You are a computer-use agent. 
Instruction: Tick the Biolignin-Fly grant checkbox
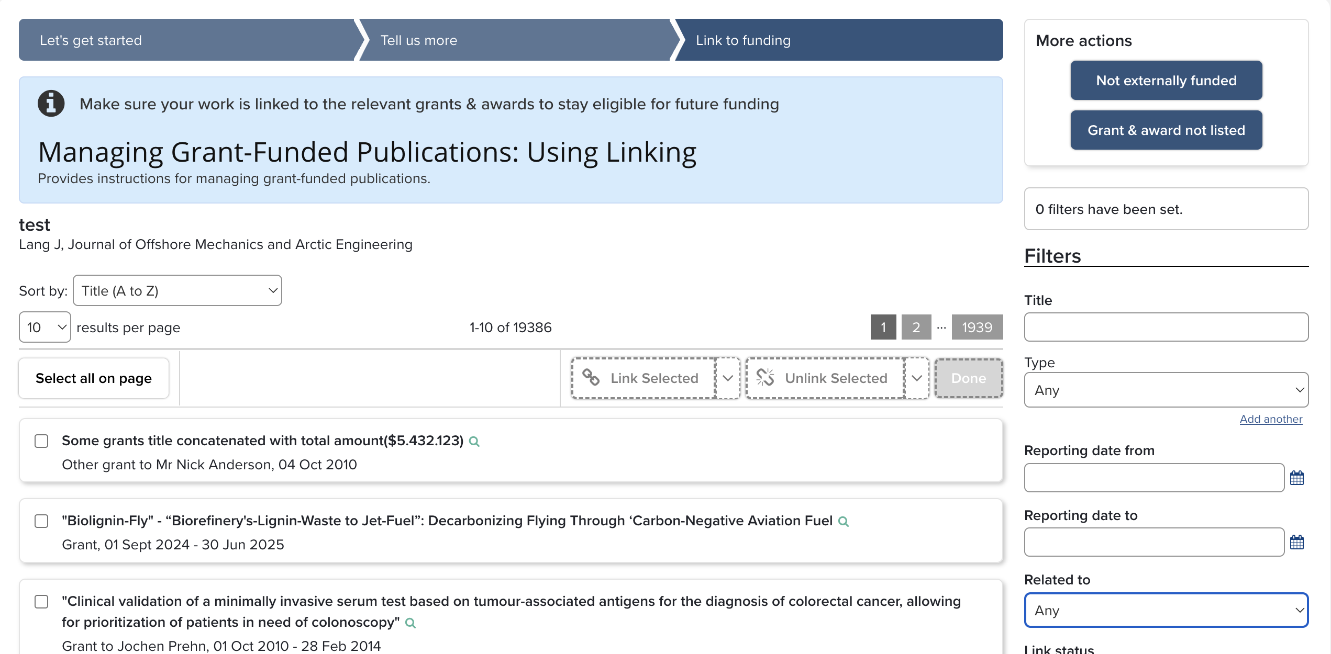(x=41, y=521)
